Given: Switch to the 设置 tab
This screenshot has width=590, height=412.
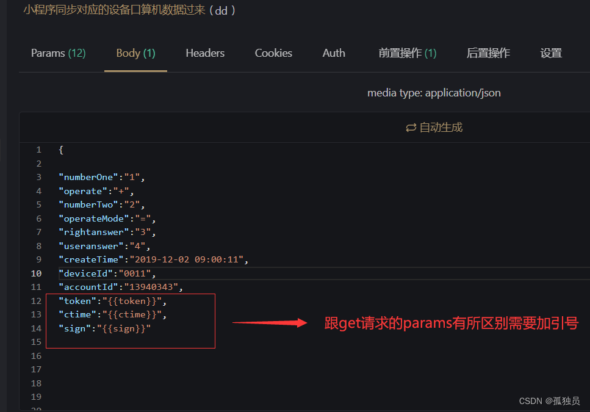Looking at the screenshot, I should coord(551,53).
